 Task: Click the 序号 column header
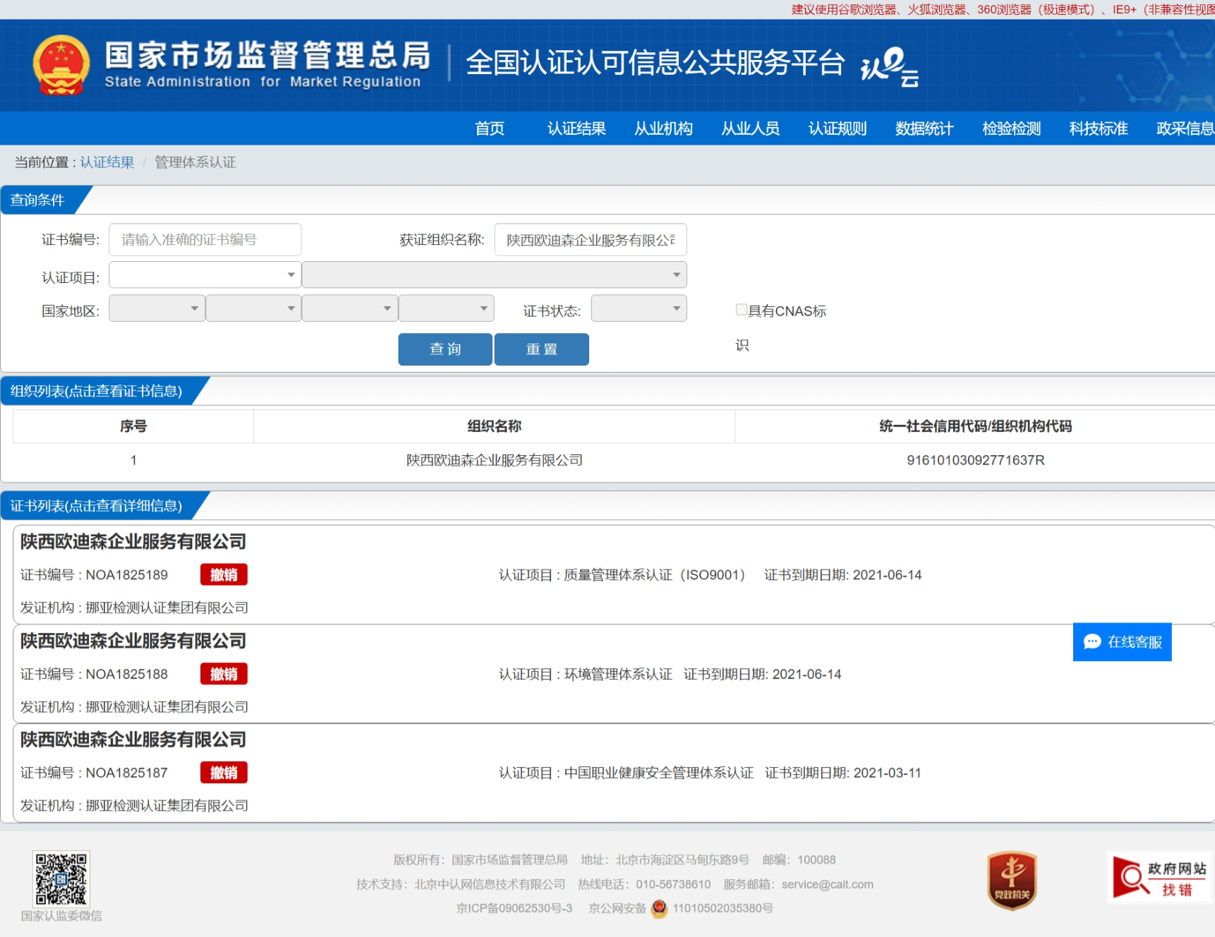click(133, 426)
